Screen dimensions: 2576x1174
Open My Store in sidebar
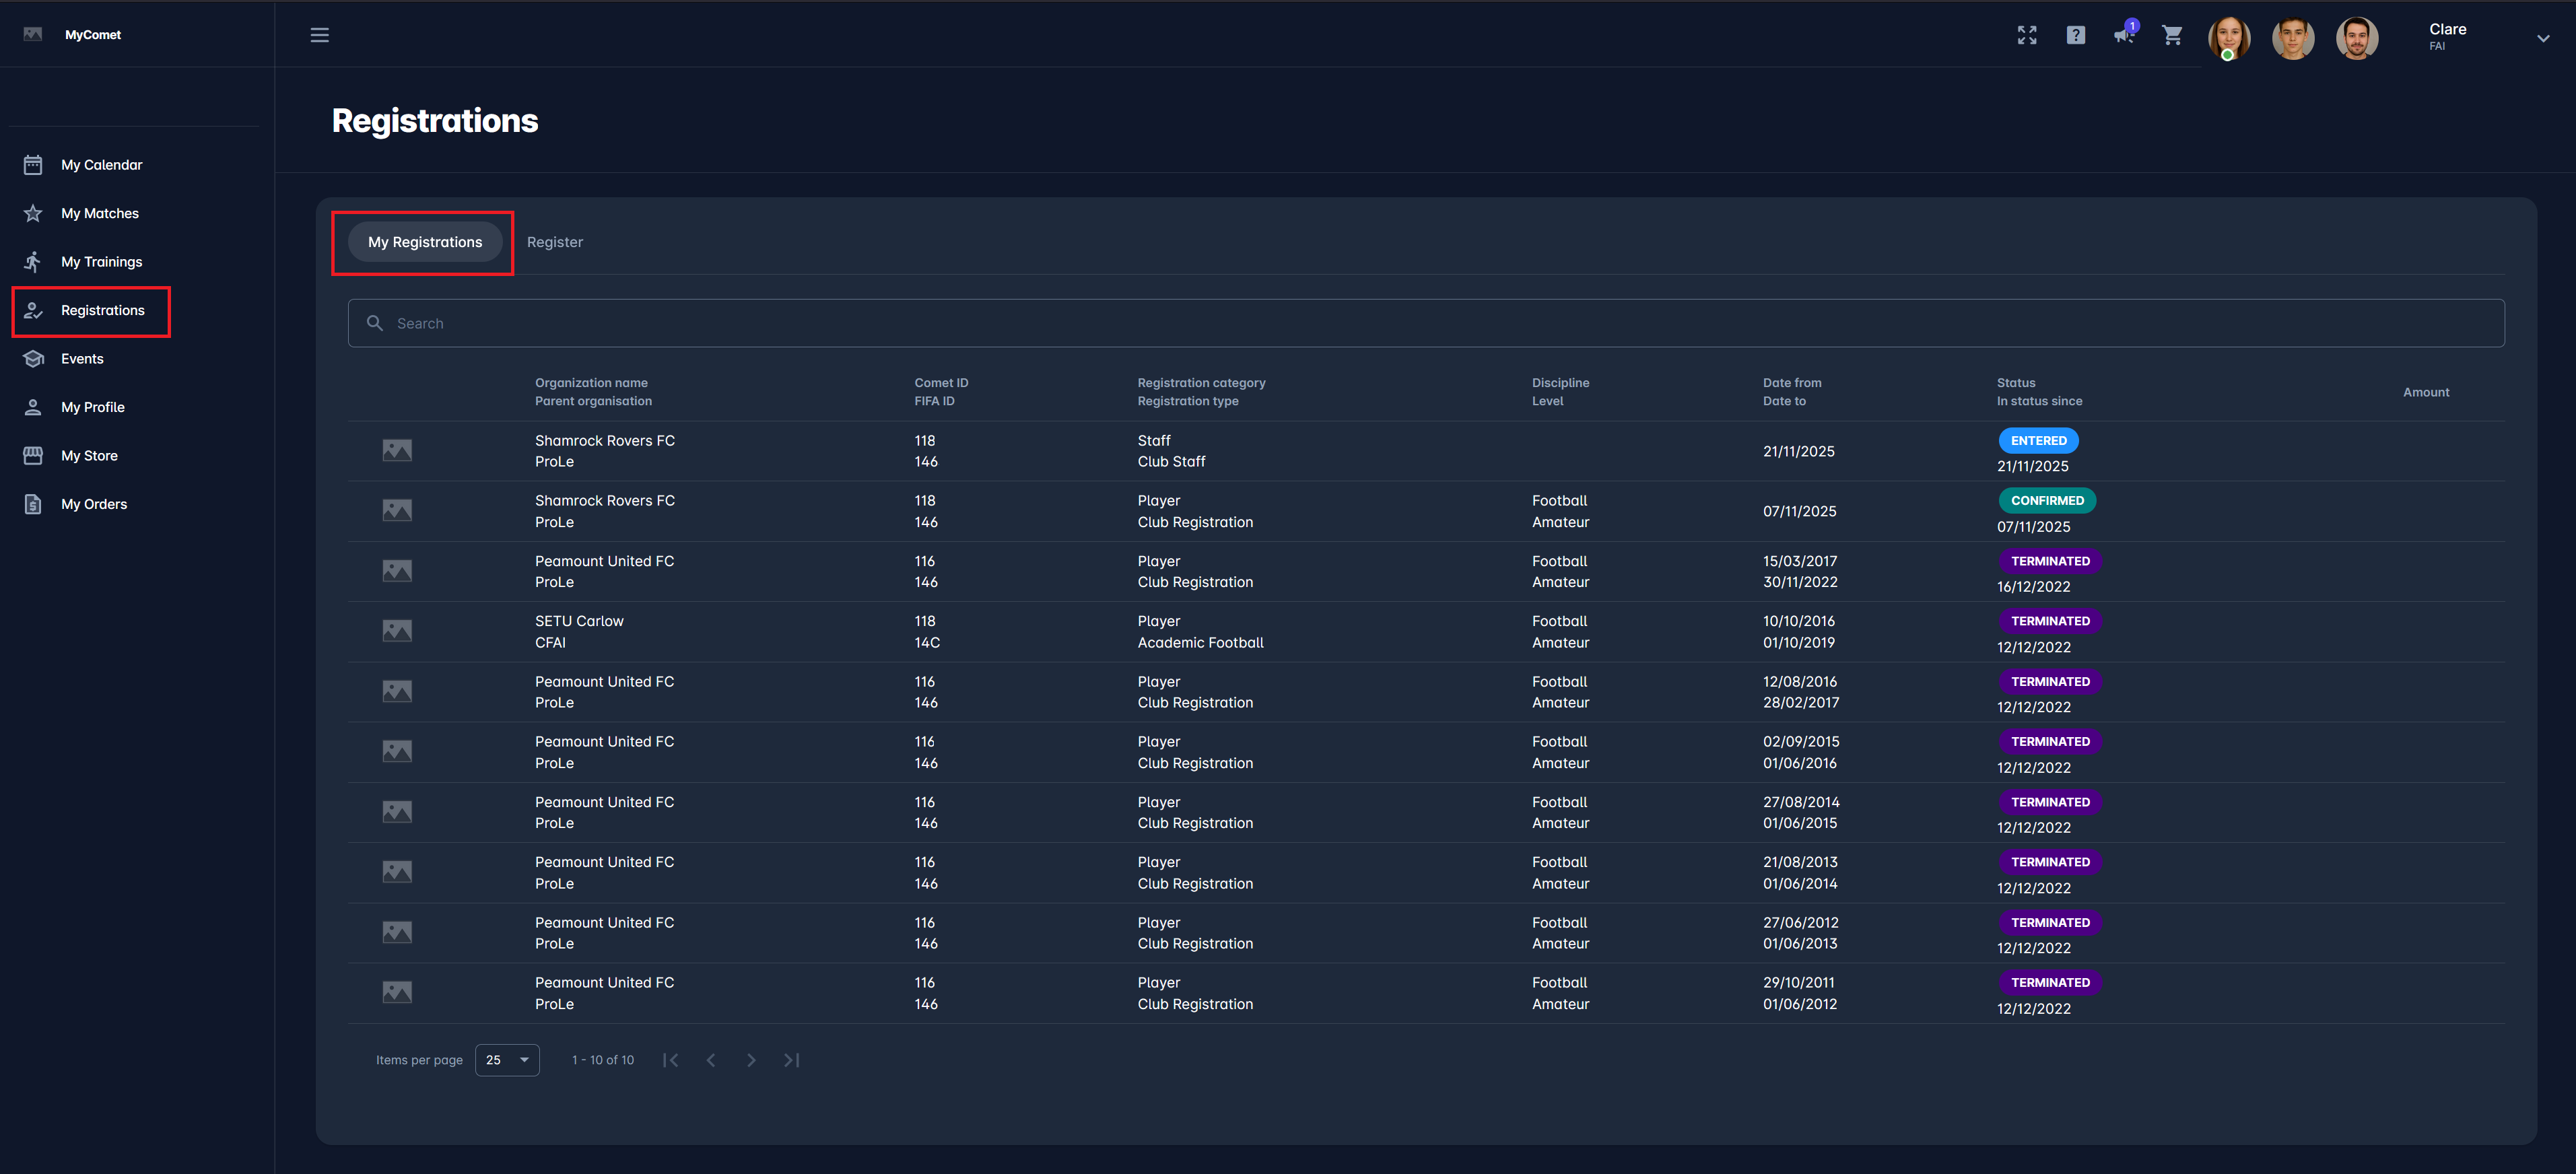tap(89, 456)
